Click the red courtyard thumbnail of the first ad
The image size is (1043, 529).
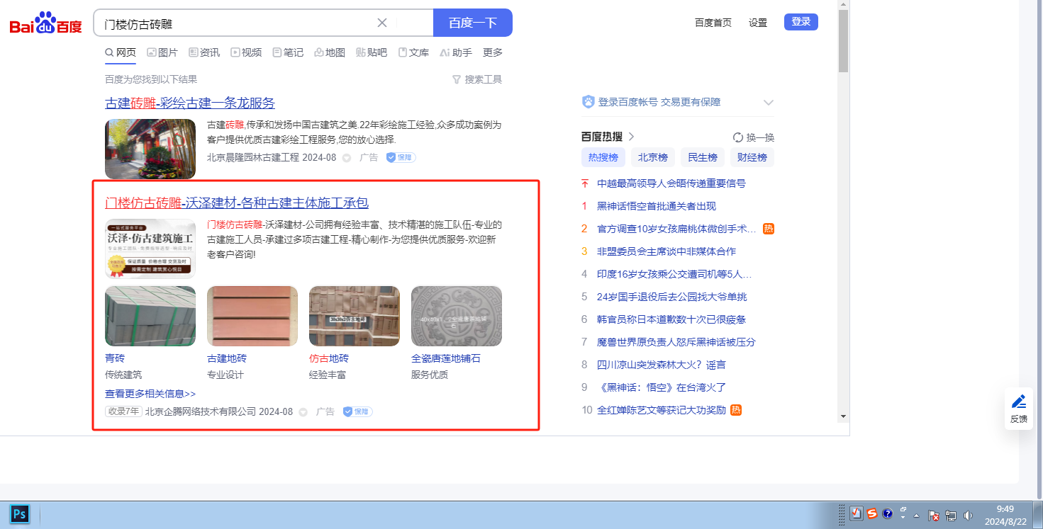point(150,149)
